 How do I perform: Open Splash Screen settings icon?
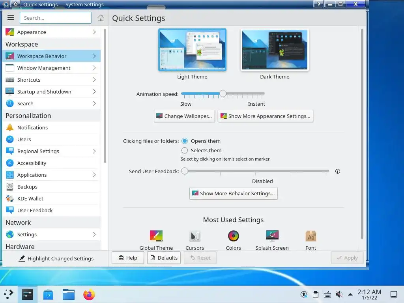click(x=272, y=240)
